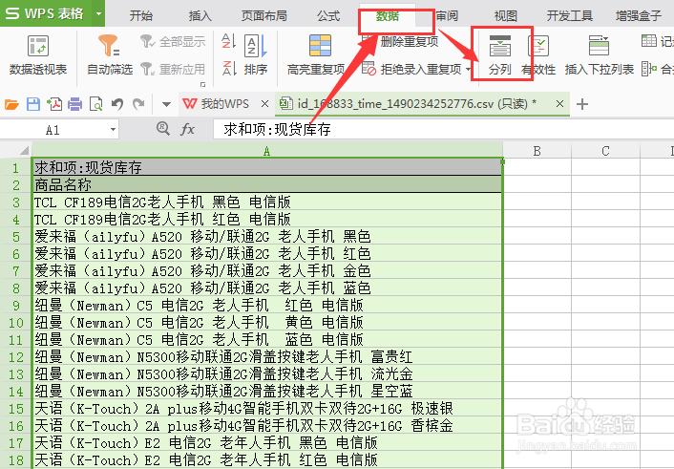
Task: Open the 增强盒子 ribbon tab
Action: point(639,16)
